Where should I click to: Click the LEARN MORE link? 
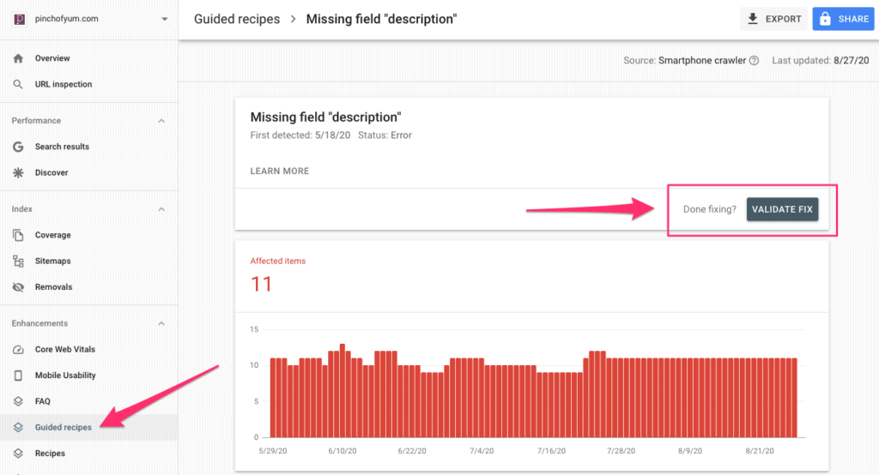point(279,171)
